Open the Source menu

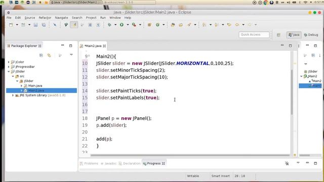[x=30, y=18]
